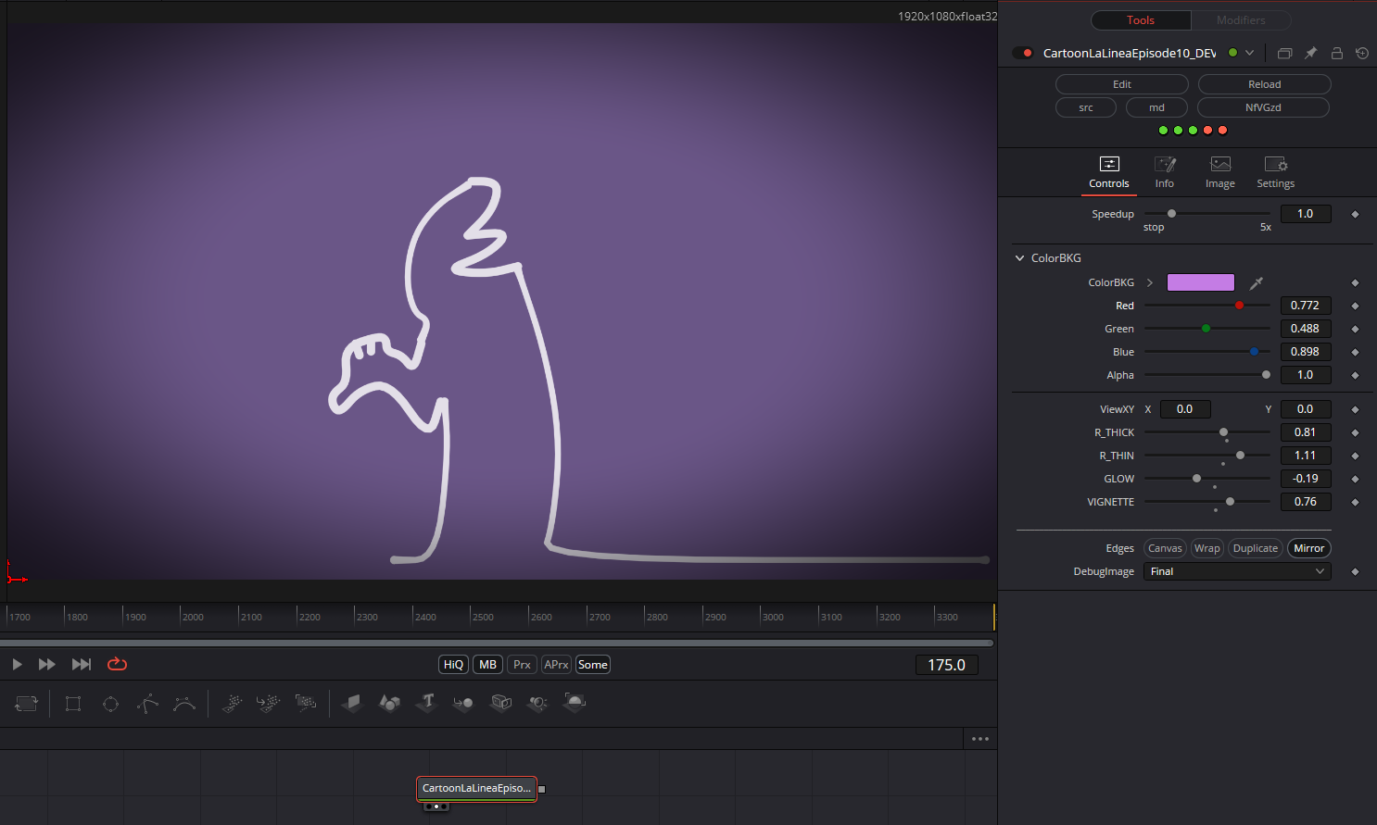Toggle Prx proxy mode
Image resolution: width=1377 pixels, height=825 pixels.
coord(522,665)
